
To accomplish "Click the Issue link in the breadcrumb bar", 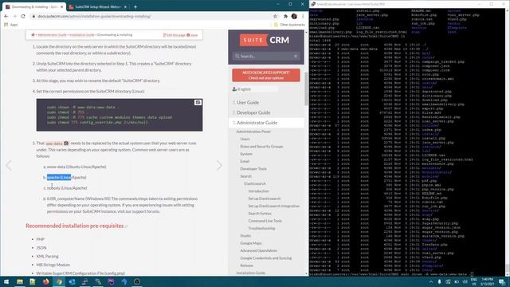I will 192,35.
